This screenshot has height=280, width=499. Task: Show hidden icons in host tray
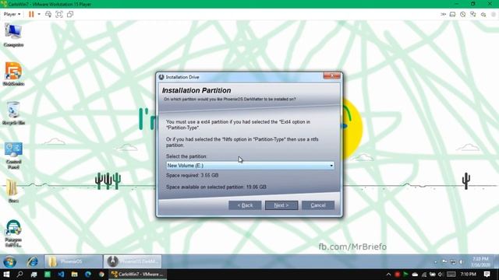[388, 275]
